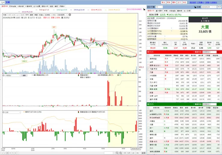Click the question mark in 買方15 header
222x155 pixels.
click(x=193, y=52)
